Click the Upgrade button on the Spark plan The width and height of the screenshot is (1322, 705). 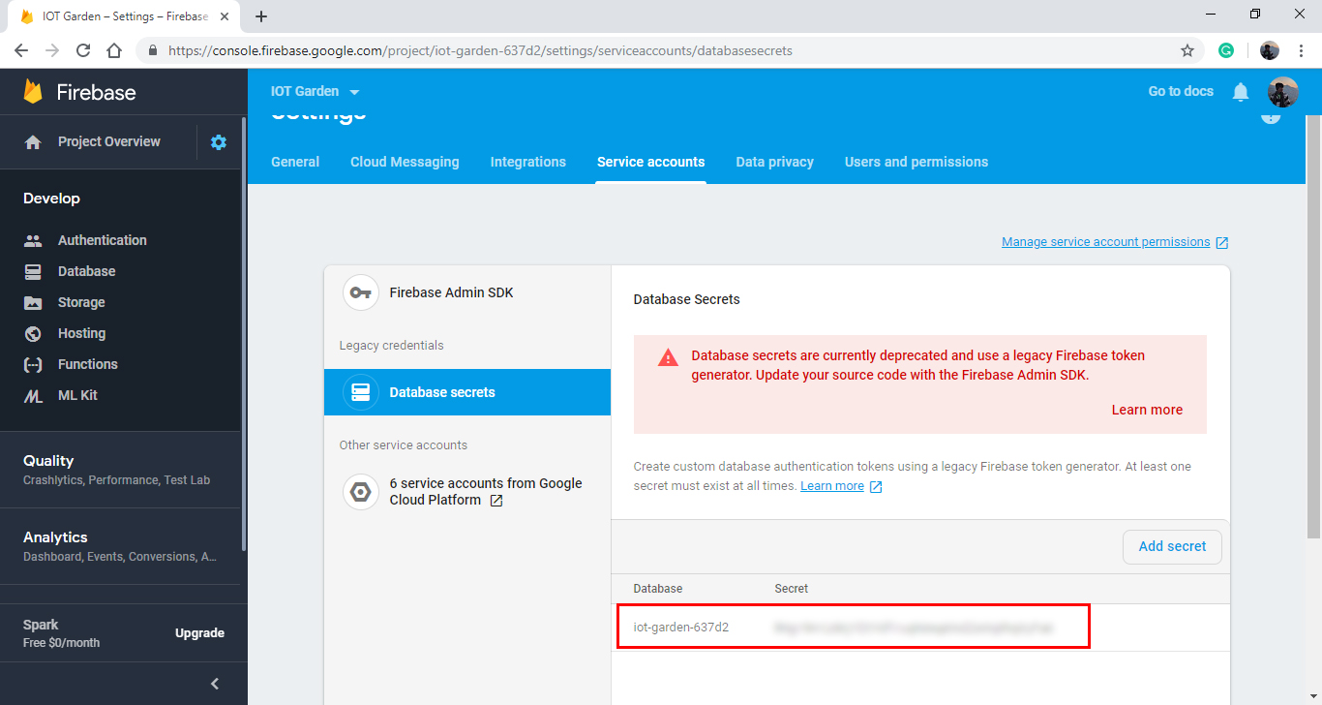199,632
